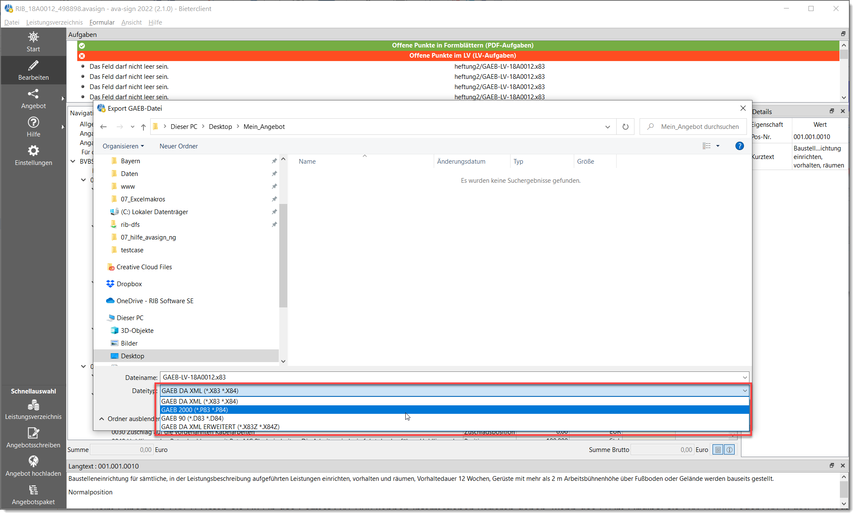Screen dimensions: 856x516
Task: Click Offene Punkte im LV header bar
Action: click(458, 56)
